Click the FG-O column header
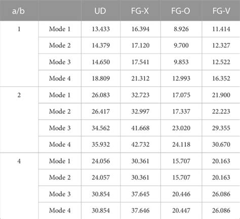The width and height of the screenshot is (240, 219). (x=181, y=11)
